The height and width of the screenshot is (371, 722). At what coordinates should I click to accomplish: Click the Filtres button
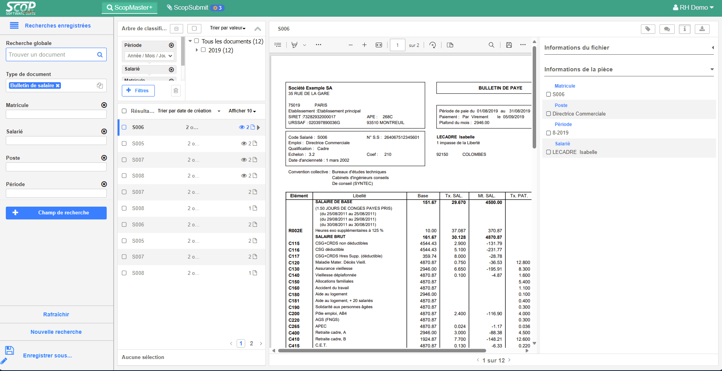138,91
